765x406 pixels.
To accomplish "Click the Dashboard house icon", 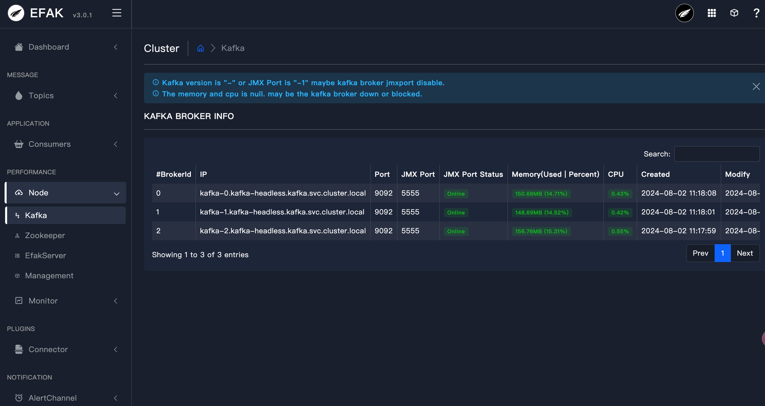I will (19, 47).
